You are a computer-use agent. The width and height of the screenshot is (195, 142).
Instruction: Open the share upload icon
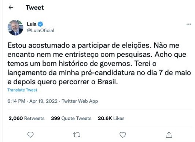(169, 135)
